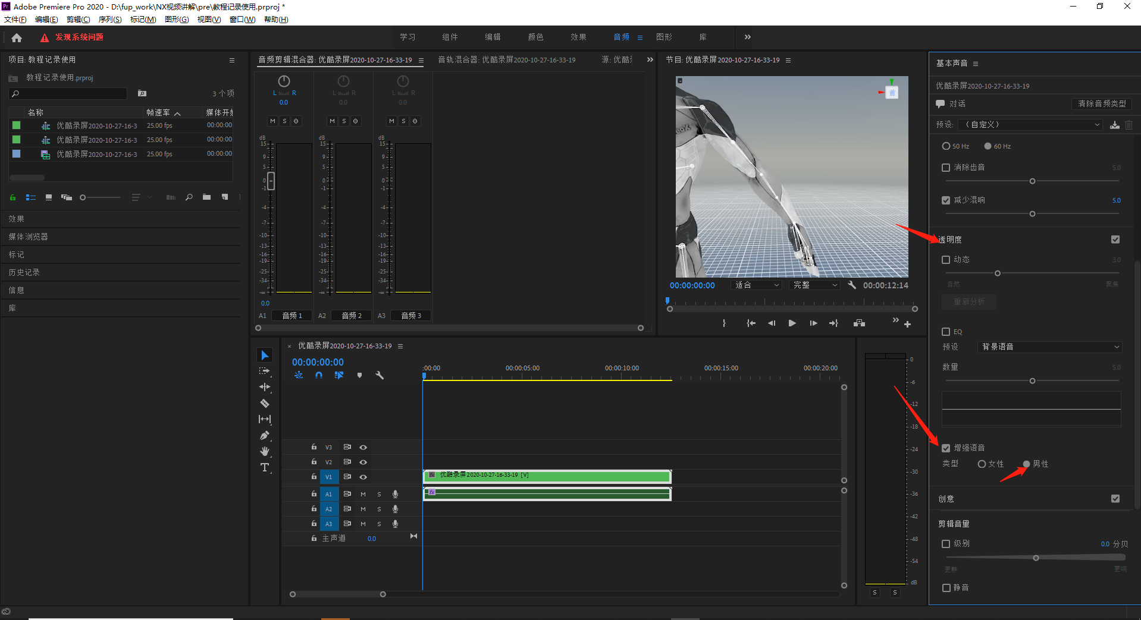The height and width of the screenshot is (620, 1141).
Task: Open the 适合 zoom level dropdown
Action: pyautogui.click(x=756, y=285)
